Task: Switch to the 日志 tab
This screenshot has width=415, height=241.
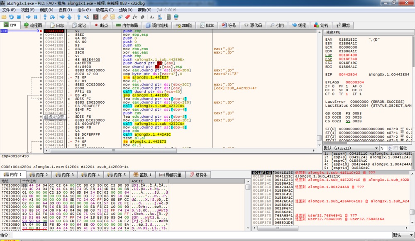Action: point(57,25)
